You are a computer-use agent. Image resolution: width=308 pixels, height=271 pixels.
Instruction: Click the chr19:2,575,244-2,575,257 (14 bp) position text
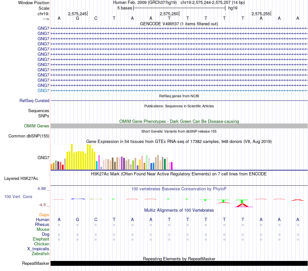(213, 3)
